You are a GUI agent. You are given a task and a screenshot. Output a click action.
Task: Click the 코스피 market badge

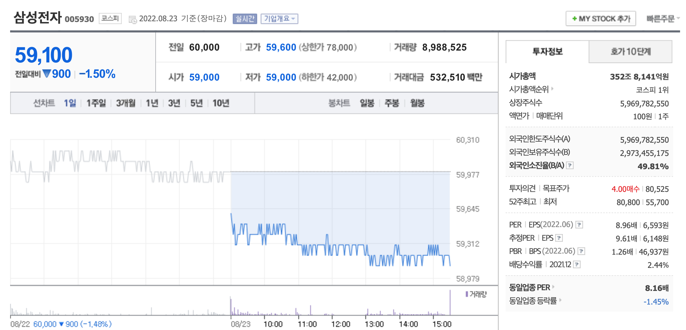pyautogui.click(x=110, y=18)
